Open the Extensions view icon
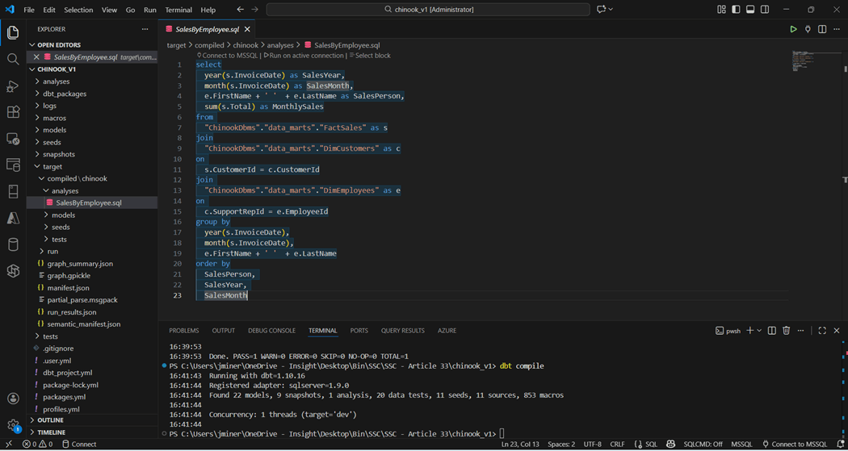The image size is (848, 451). [13, 112]
